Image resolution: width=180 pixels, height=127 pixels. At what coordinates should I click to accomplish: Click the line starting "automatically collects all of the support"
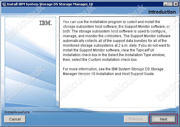[115, 41]
